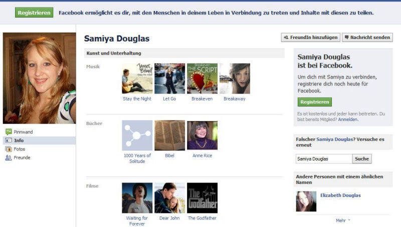Click the name search input field
Screen dimensions: 401x227
coord(324,158)
